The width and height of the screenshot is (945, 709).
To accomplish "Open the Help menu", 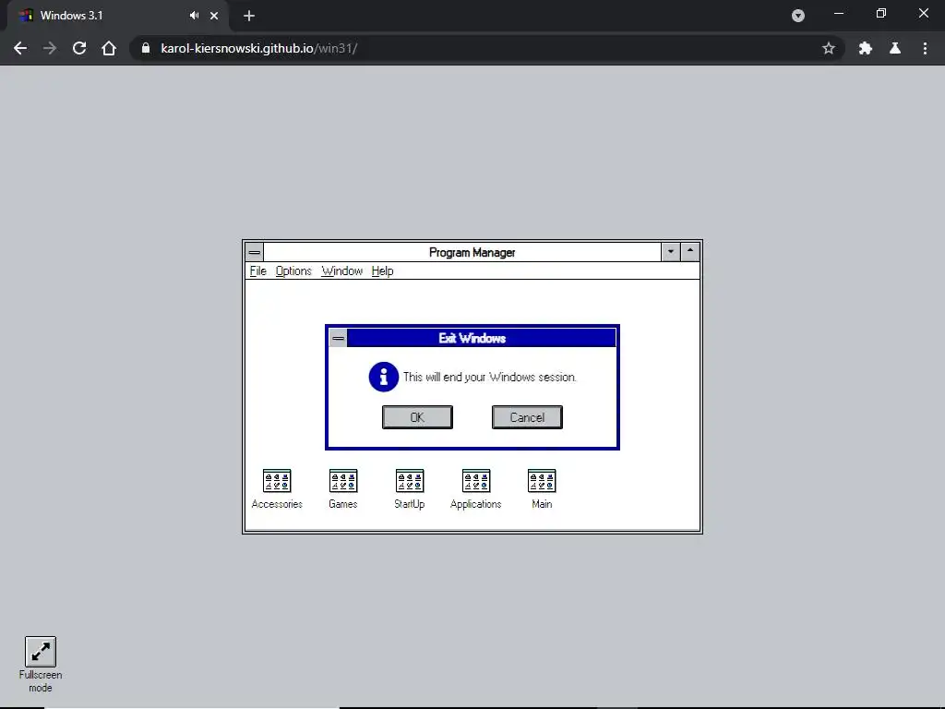I will pos(382,270).
